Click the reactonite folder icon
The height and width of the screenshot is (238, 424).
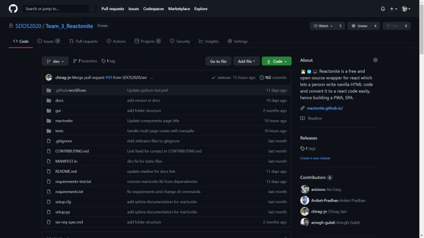coord(49,121)
